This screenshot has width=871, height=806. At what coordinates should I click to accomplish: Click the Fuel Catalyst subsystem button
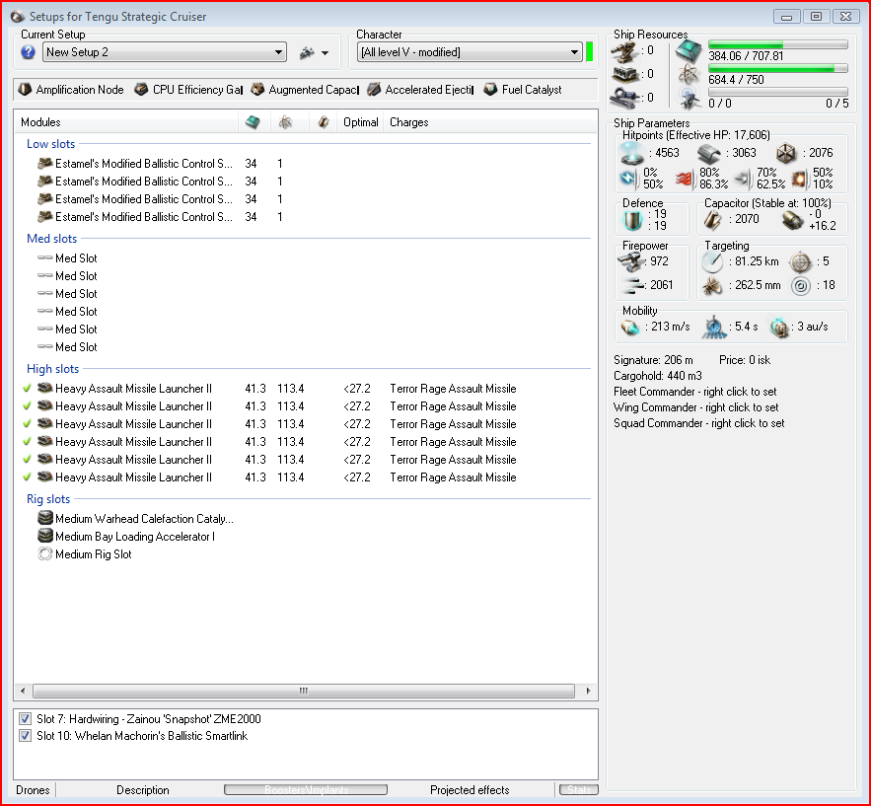[x=523, y=90]
